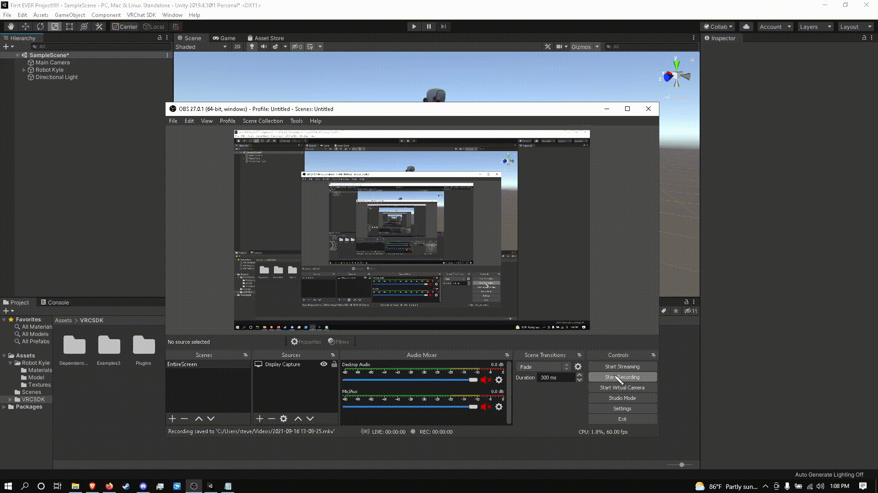878x493 pixels.
Task: Adjust Project panel icon size slider
Action: (x=681, y=465)
